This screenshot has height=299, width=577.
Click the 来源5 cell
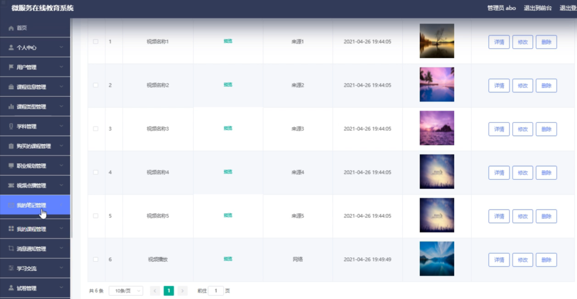pyautogui.click(x=298, y=216)
